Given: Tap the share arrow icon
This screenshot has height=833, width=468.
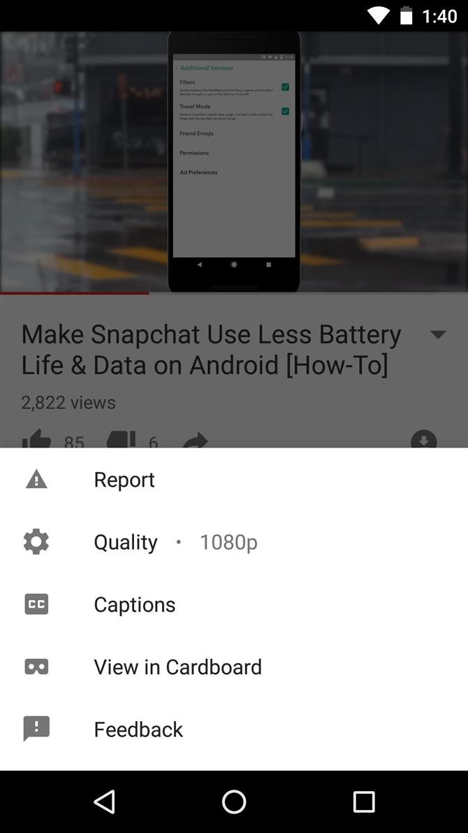Looking at the screenshot, I should coord(195,440).
